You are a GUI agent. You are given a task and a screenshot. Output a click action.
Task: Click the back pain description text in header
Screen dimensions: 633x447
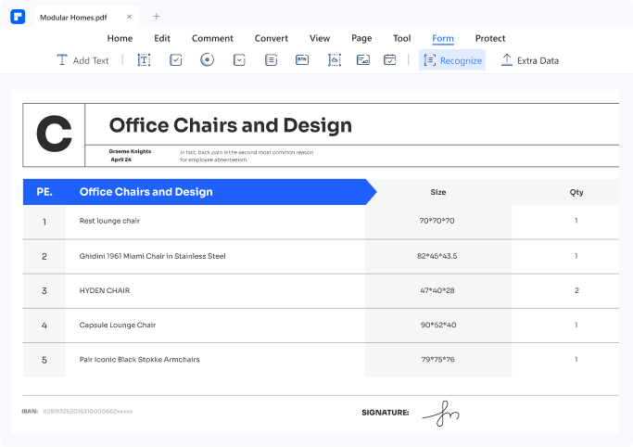[x=247, y=156]
